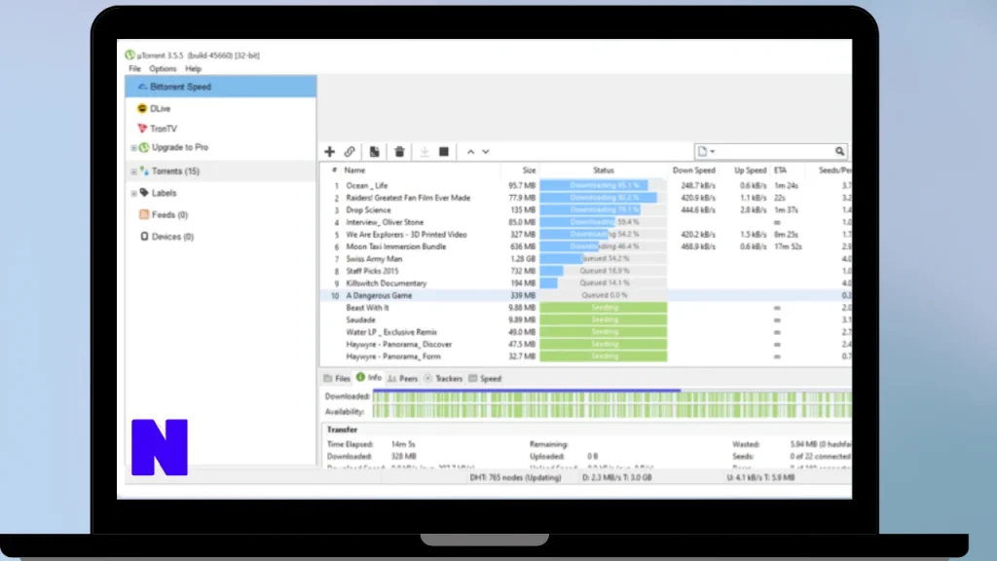The image size is (997, 561).
Task: Click the Stop Torrent square icon
Action: [x=444, y=151]
